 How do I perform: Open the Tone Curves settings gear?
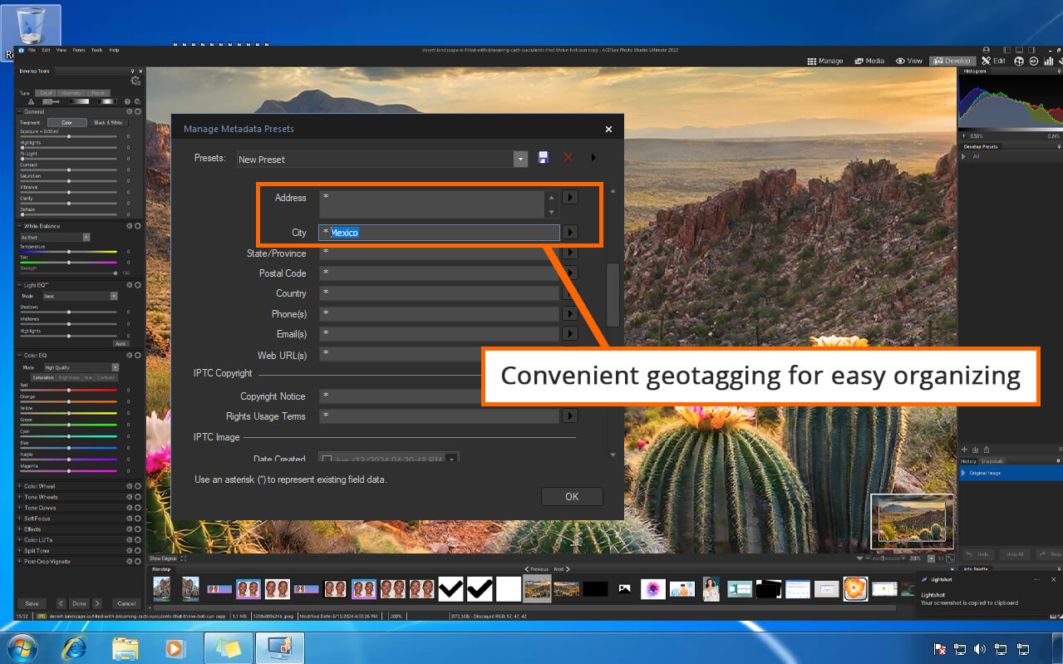pyautogui.click(x=129, y=508)
